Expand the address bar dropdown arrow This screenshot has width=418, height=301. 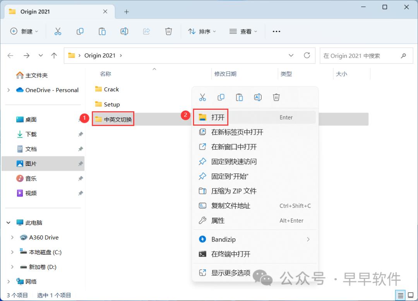291,55
